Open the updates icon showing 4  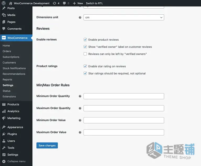tap(54, 3)
